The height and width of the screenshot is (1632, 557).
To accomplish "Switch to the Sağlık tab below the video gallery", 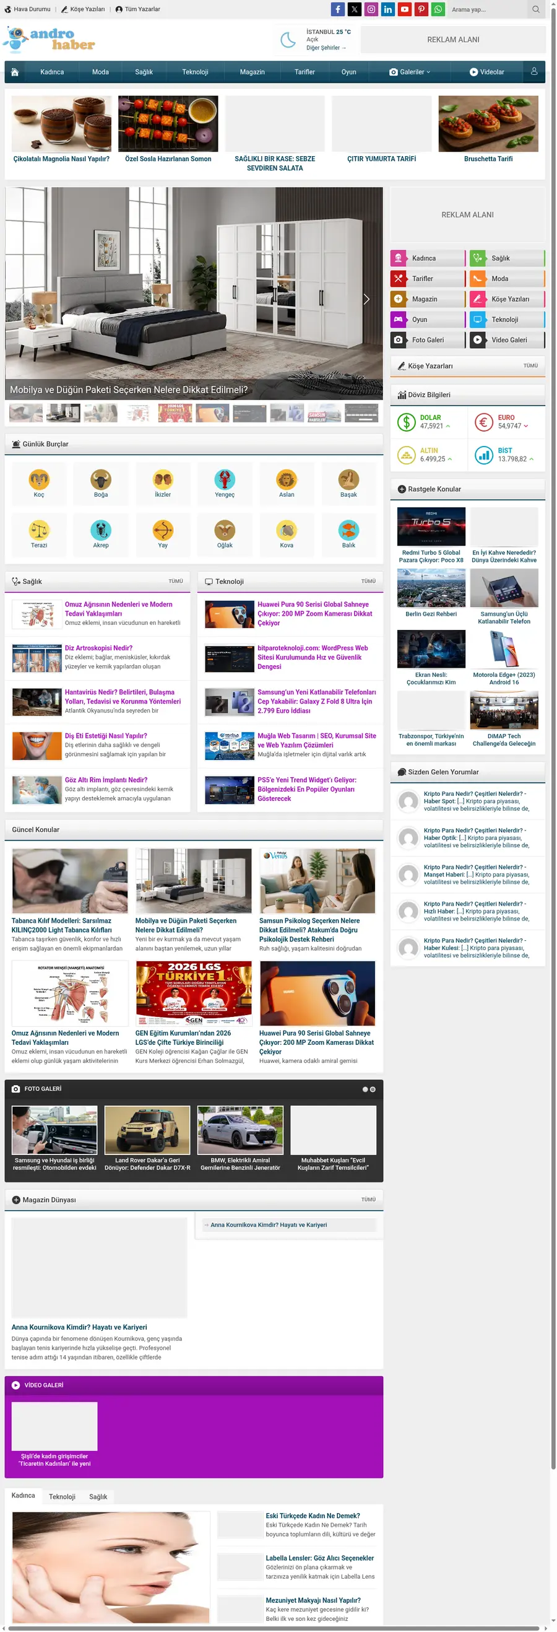I will 98,1496.
